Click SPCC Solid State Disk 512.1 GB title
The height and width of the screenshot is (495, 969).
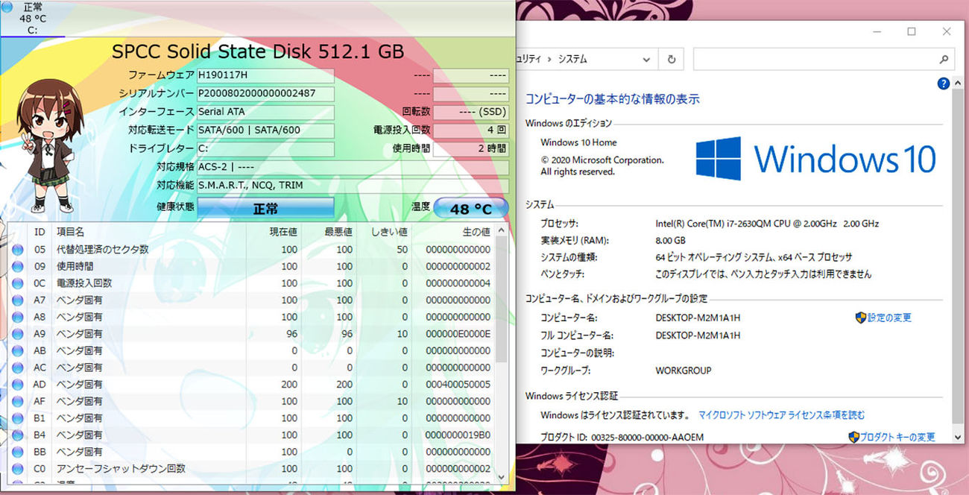coord(258,51)
